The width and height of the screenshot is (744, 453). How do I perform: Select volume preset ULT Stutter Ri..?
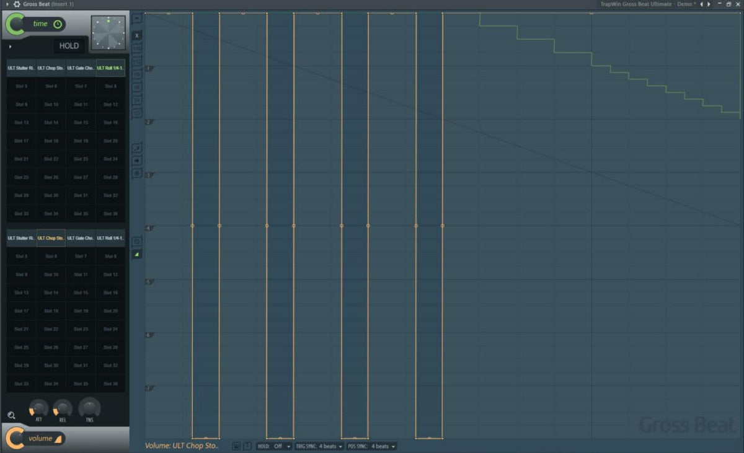21,238
